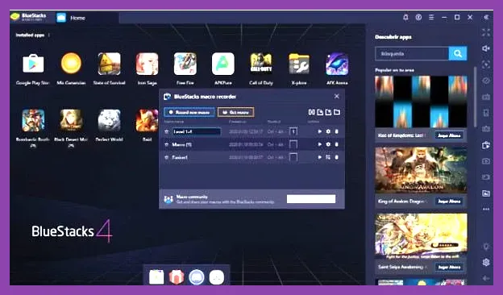Open the X-plore file manager app
The height and width of the screenshot is (295, 503).
(x=299, y=64)
